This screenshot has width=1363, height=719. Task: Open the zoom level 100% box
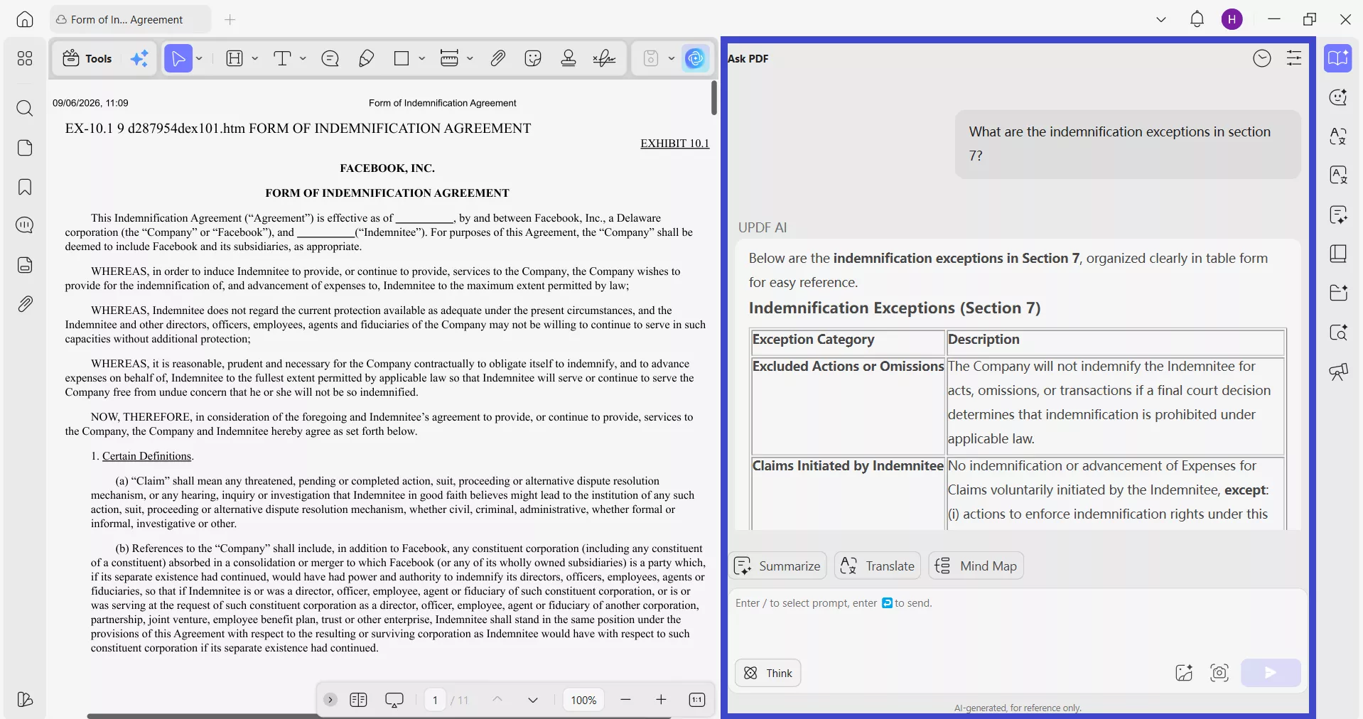[x=583, y=701]
